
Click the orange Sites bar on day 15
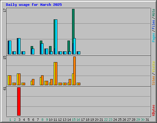[75, 71]
